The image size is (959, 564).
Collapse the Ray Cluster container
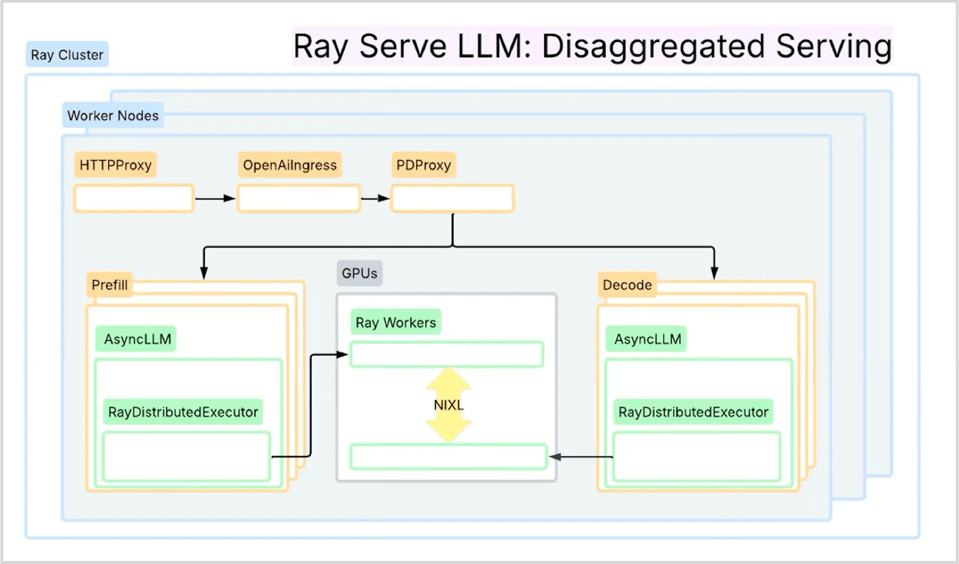click(x=67, y=54)
